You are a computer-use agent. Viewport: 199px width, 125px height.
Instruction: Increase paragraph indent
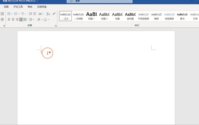click(34, 14)
